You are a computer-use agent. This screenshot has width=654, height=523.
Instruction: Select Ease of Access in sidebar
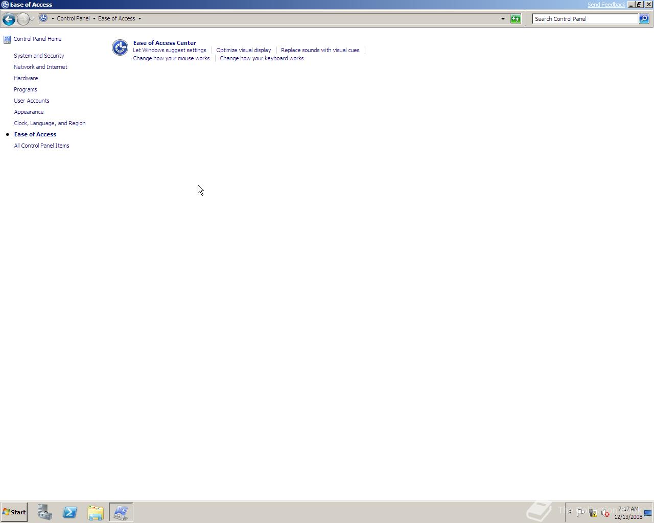click(x=35, y=134)
